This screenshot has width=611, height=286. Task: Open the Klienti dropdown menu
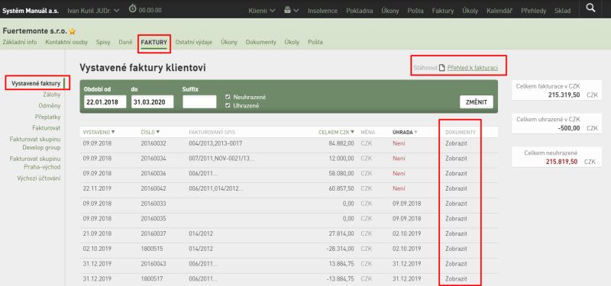(x=262, y=11)
